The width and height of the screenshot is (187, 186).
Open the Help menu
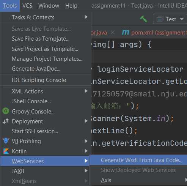pyautogui.click(x=71, y=6)
